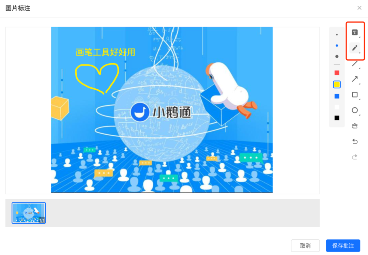
Task: Undo the last annotation stroke
Action: click(x=355, y=141)
